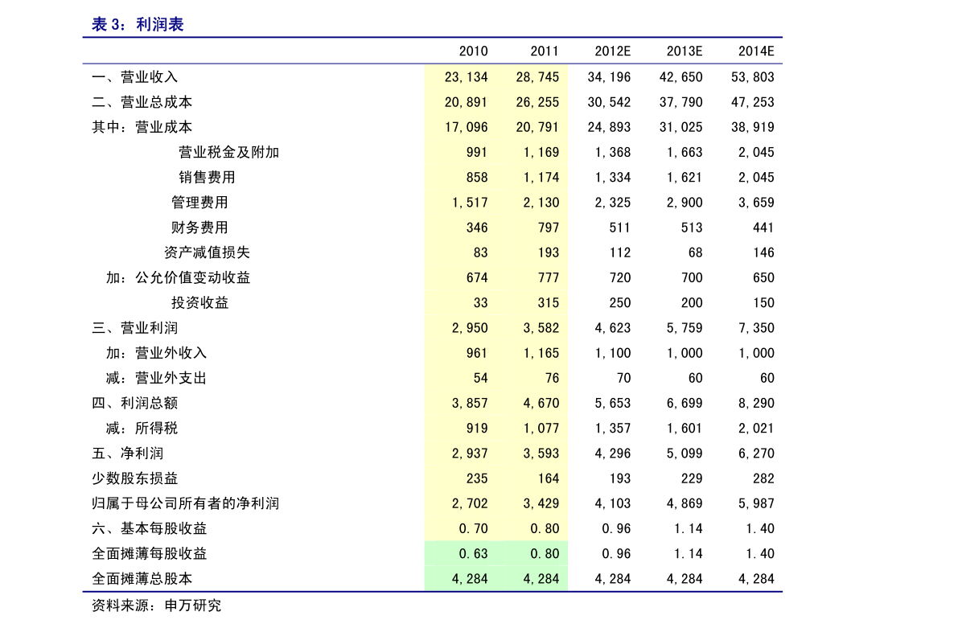Select the 投资收益 row label
Image resolution: width=958 pixels, height=628 pixels.
tap(199, 302)
